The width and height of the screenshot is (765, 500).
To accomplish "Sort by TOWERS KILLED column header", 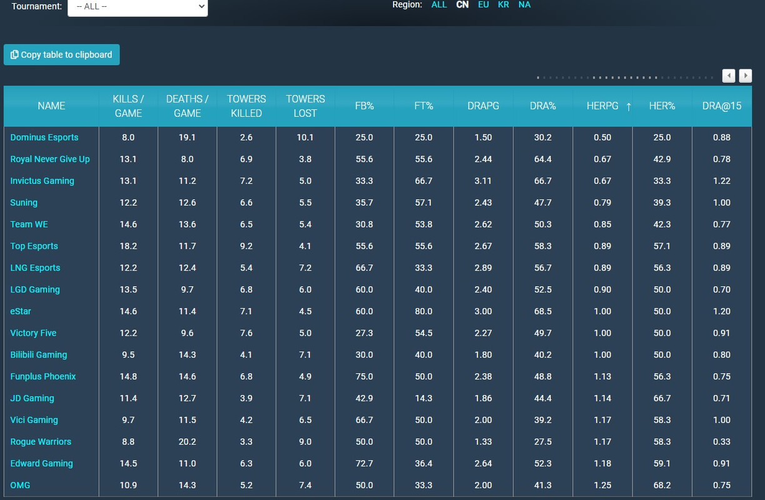I will pos(246,106).
